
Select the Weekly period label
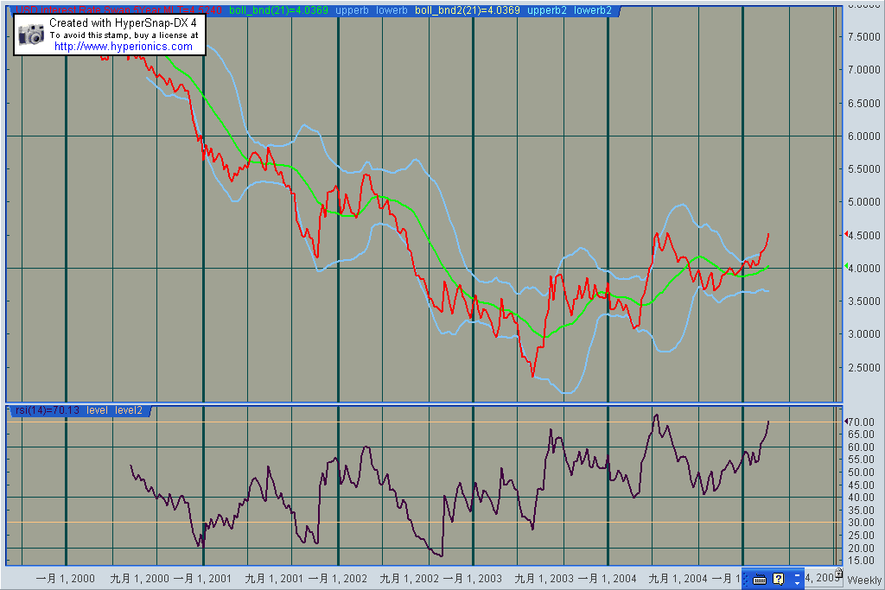(x=864, y=580)
